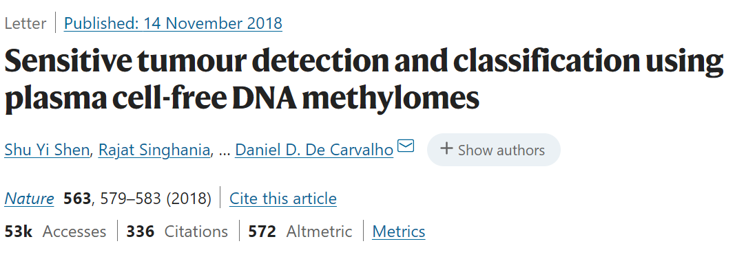735x259 pixels.
Task: Open author Rajat Singhania's link
Action: (x=154, y=150)
